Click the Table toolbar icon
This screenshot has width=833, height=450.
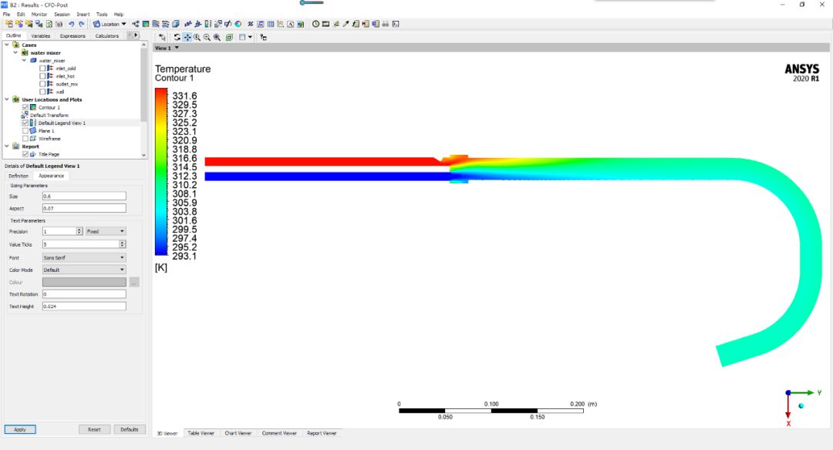(x=271, y=24)
